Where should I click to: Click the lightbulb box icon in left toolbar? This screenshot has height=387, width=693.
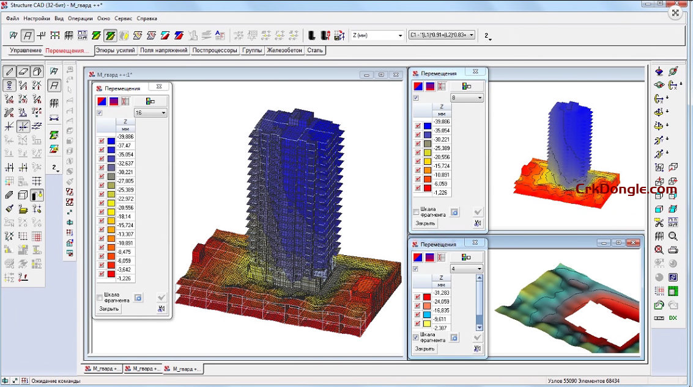pos(37,195)
